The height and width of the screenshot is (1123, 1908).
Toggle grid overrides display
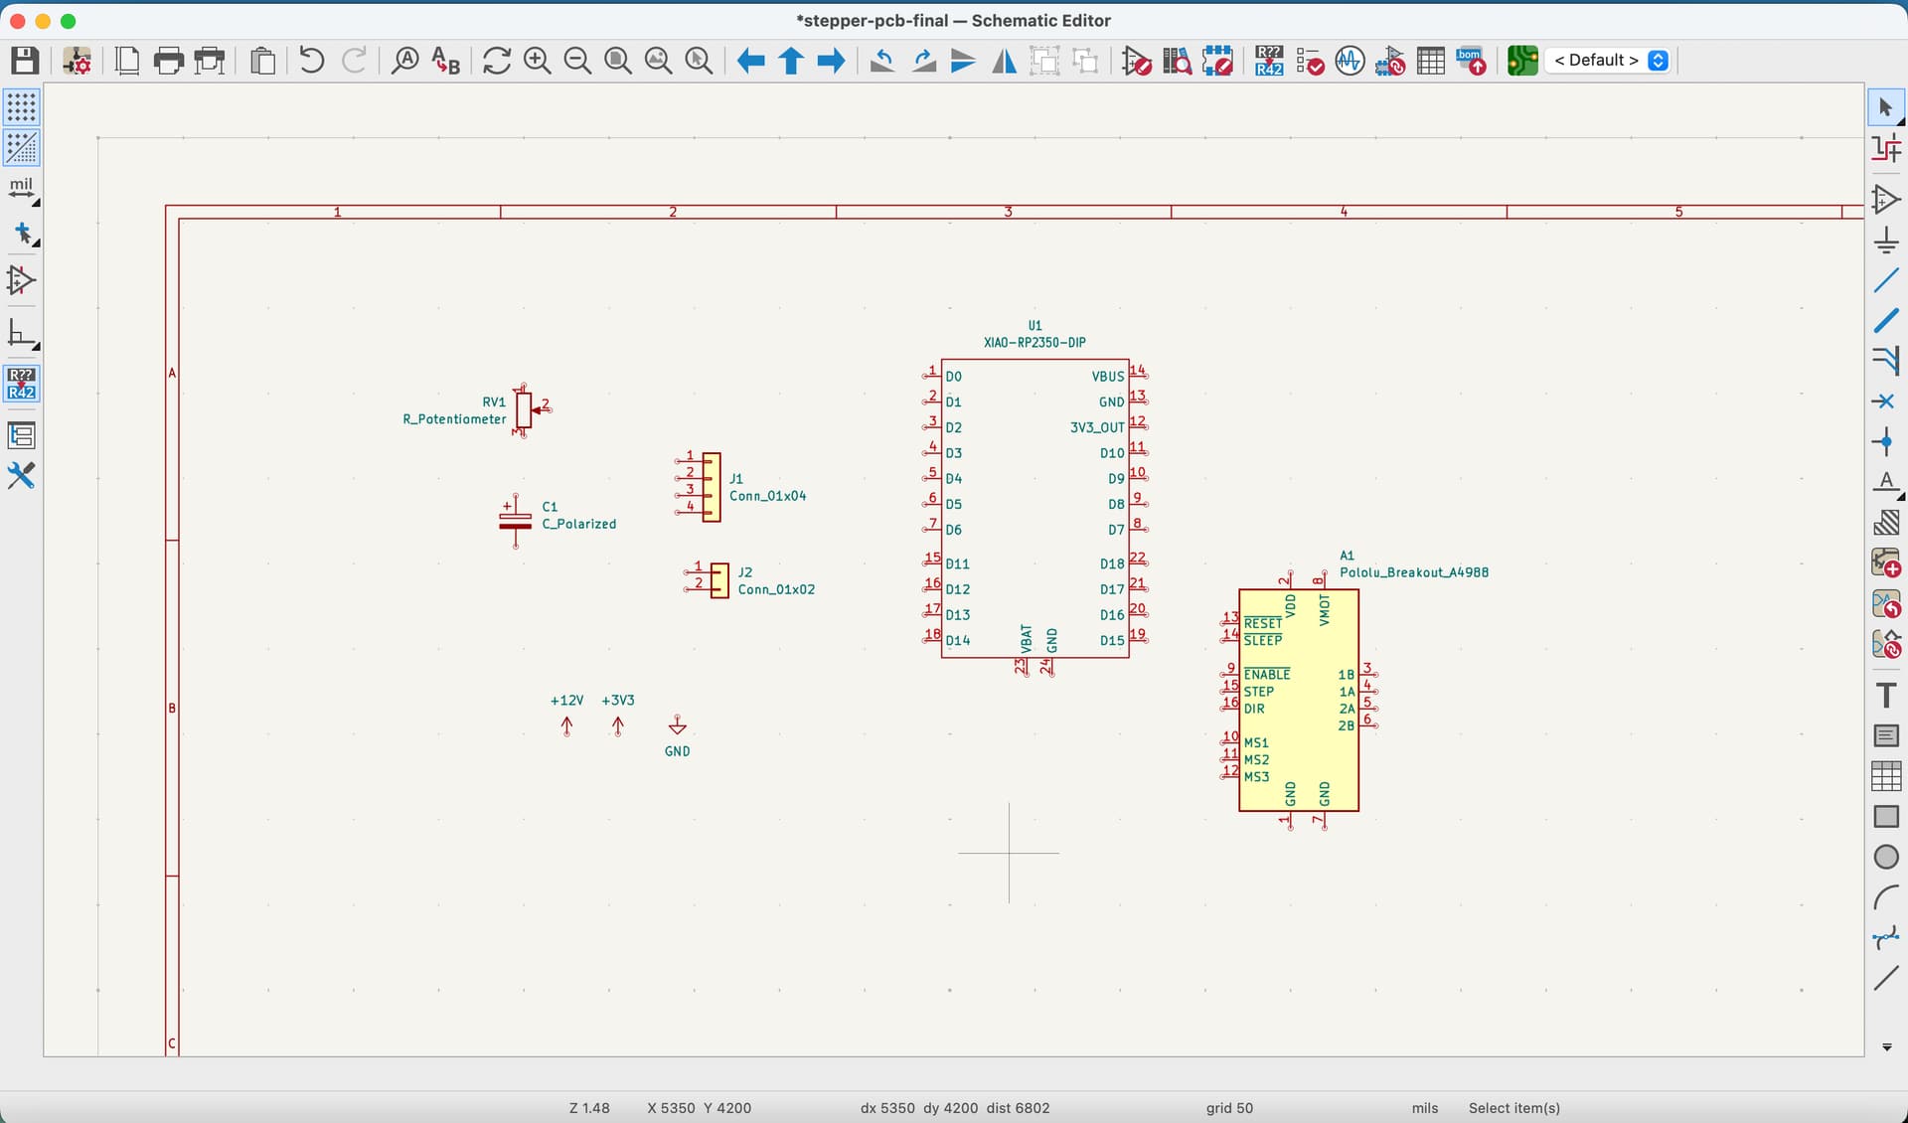[21, 147]
